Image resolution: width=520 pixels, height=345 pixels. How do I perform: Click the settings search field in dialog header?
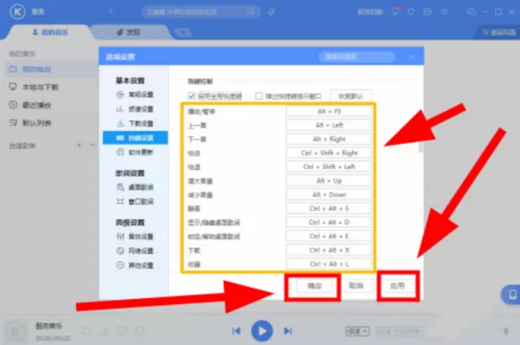357,56
